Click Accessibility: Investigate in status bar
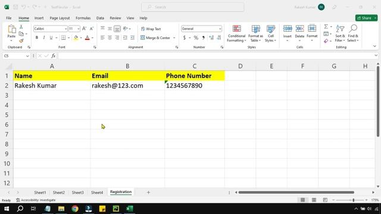Image resolution: width=381 pixels, height=214 pixels. click(36, 200)
